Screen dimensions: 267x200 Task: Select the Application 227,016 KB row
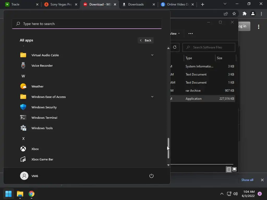click(203, 99)
